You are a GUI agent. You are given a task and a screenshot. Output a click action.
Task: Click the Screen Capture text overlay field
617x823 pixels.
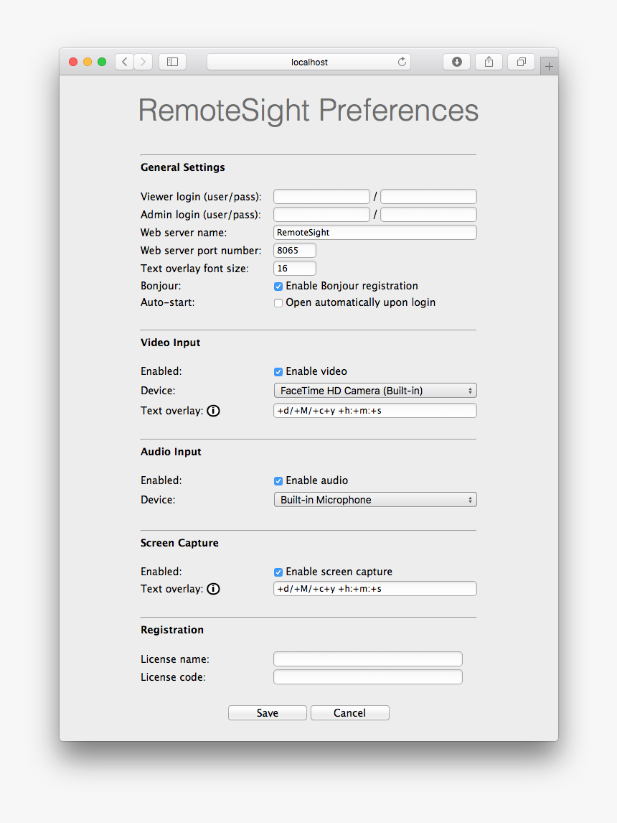(x=375, y=588)
